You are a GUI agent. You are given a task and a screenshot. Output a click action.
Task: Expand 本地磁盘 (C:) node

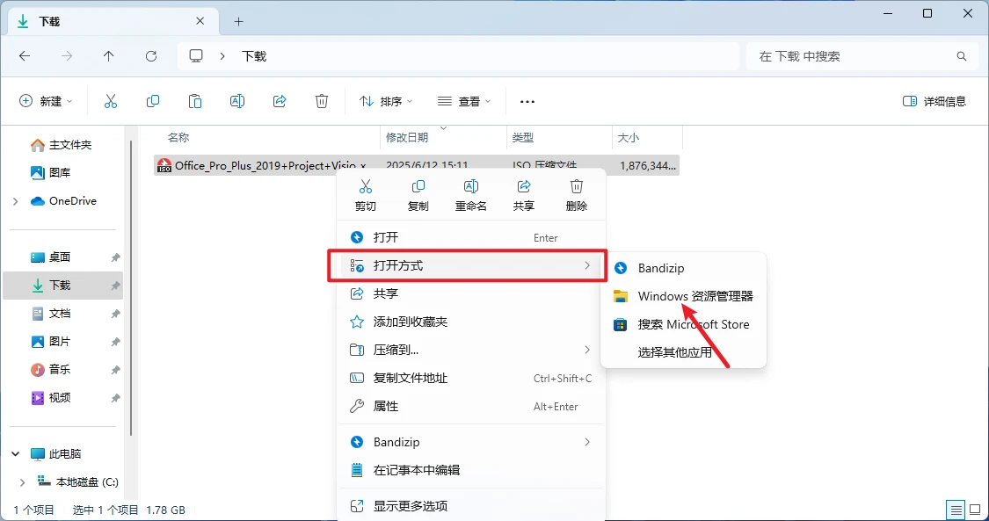(23, 482)
